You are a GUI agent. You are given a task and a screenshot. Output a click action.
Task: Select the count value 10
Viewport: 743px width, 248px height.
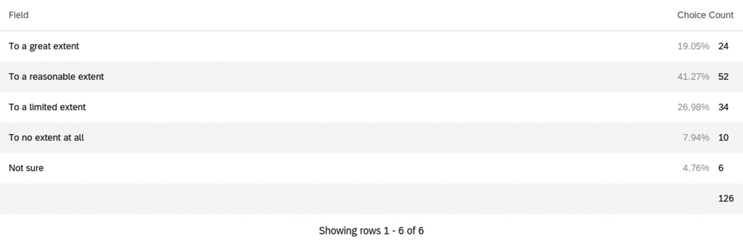point(723,137)
